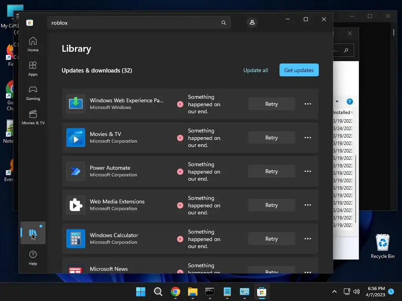Show hidden icons in the system tray
The height and width of the screenshot is (301, 402).
pos(334,292)
